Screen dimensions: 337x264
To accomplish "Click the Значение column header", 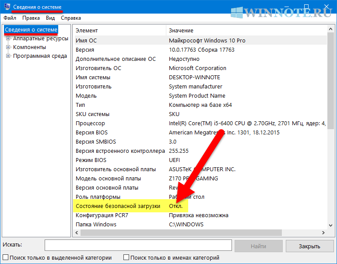I will pos(247,31).
